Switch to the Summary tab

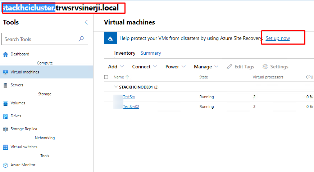[x=151, y=53]
